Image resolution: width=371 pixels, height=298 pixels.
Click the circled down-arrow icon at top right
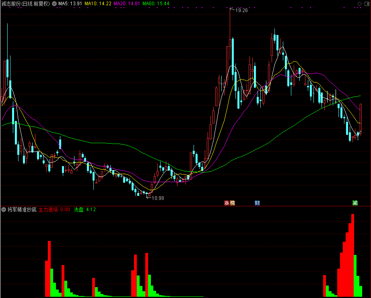[367, 4]
